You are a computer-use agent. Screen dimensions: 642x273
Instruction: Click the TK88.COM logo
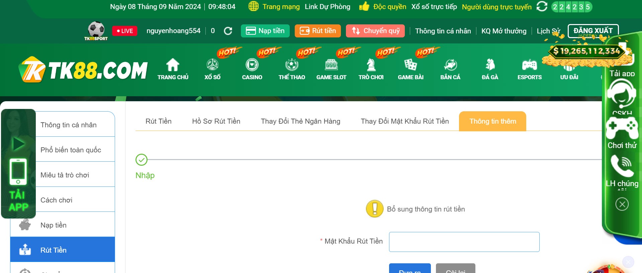tap(83, 70)
